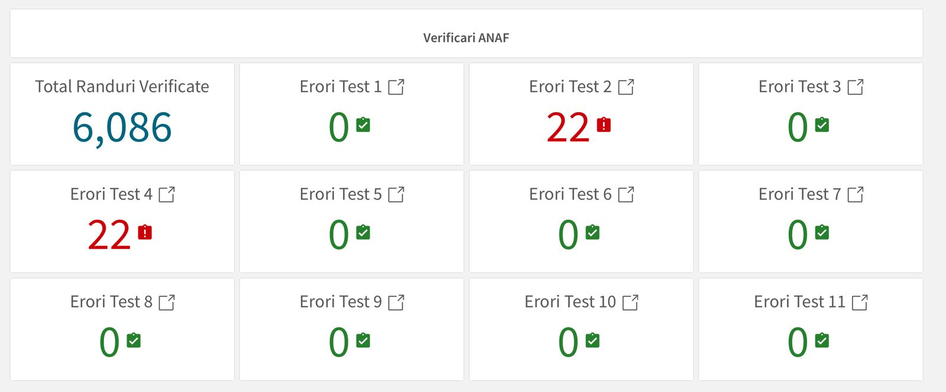Image resolution: width=946 pixels, height=392 pixels.
Task: Select the 6,086 Total Randuri Verificate value
Action: tap(122, 128)
